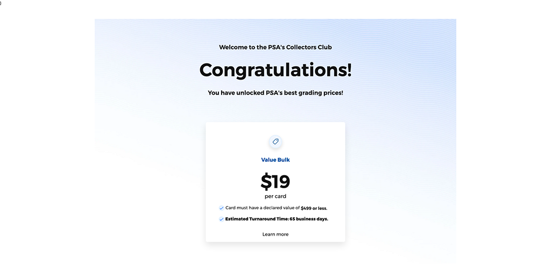Viewport: 551px width, 270px height.
Task: Click the $19 price text
Action: click(x=275, y=181)
